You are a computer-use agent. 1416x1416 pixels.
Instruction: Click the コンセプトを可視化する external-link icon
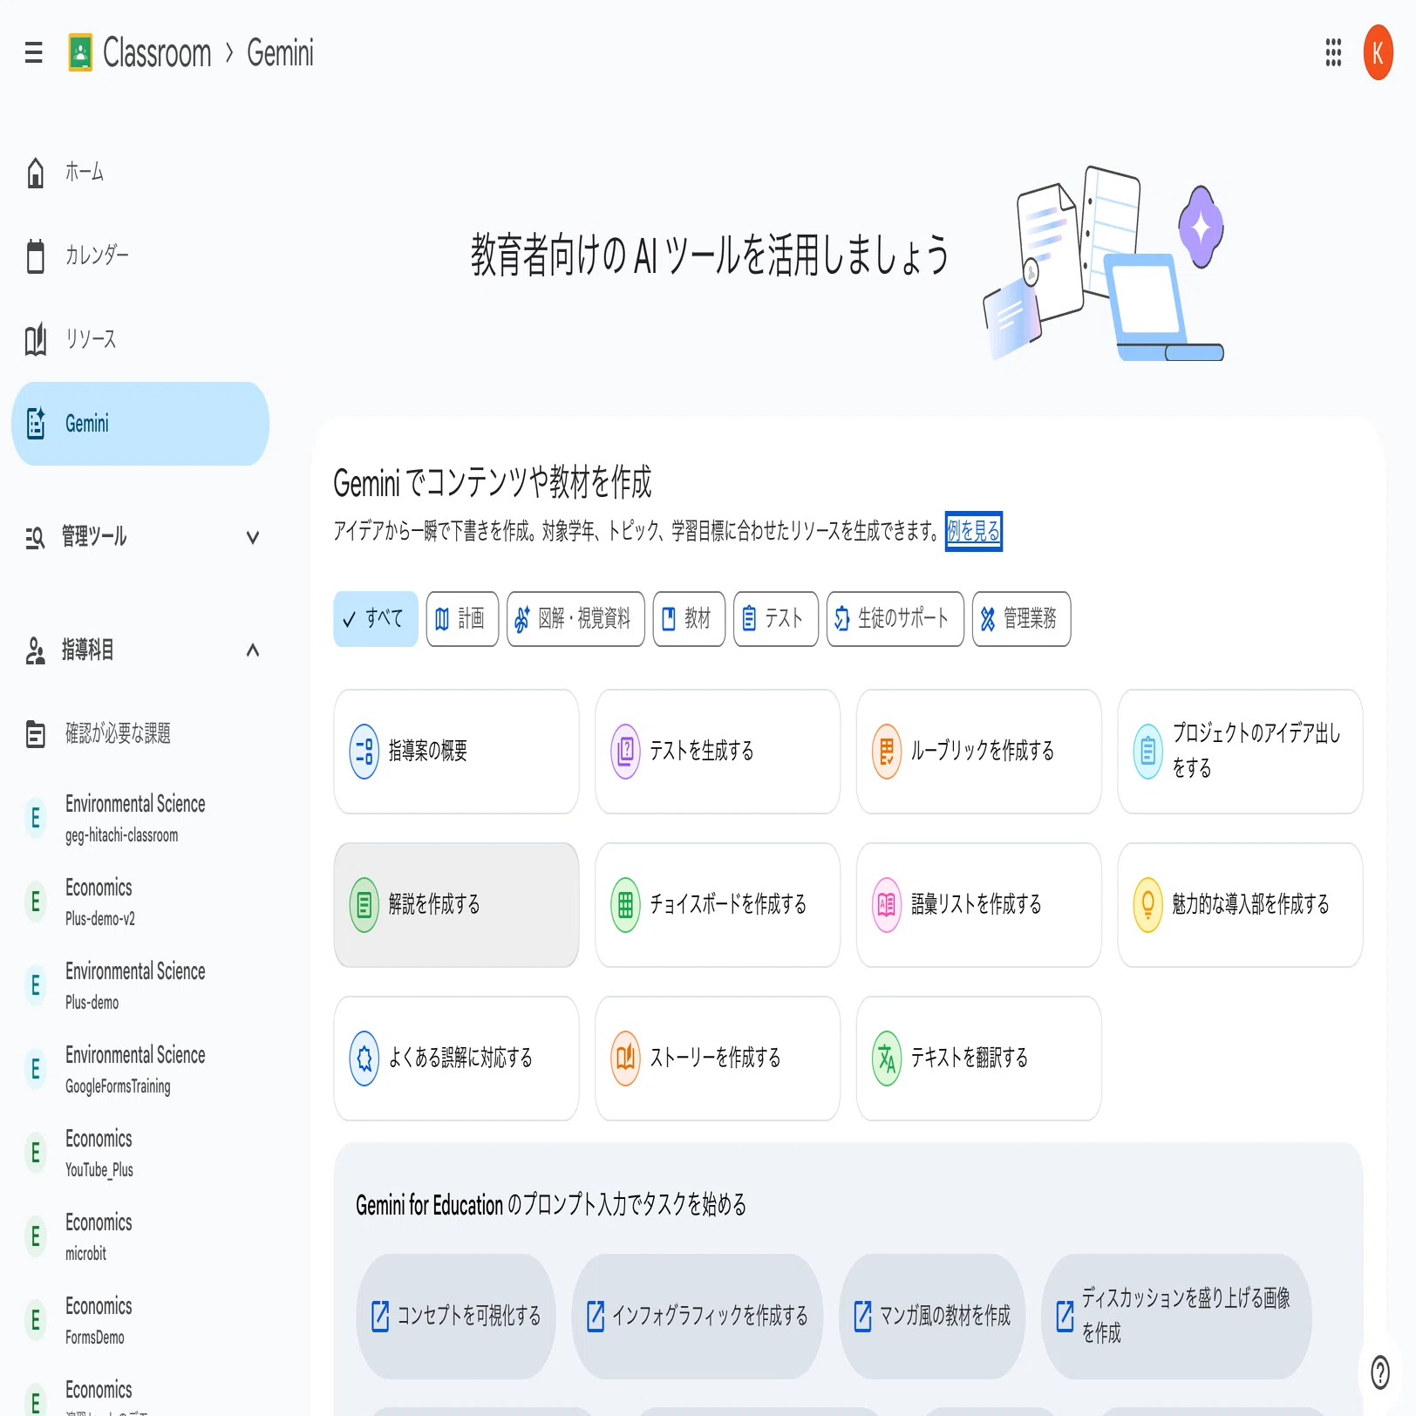[x=380, y=1317]
